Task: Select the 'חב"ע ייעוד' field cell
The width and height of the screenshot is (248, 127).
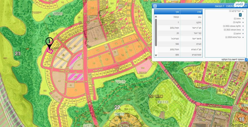Action: [x=191, y=28]
